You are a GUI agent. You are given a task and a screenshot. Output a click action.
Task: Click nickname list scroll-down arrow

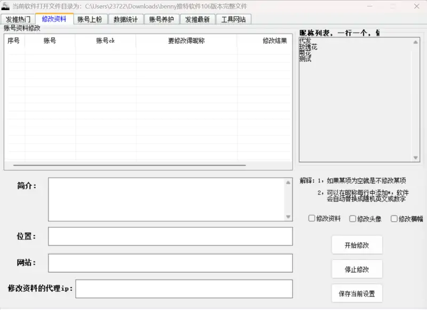pos(416,158)
